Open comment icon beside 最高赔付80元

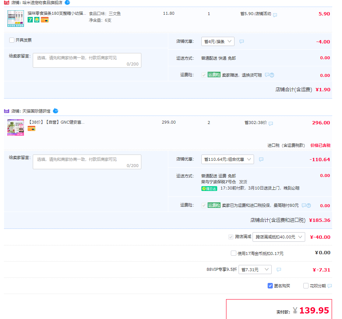point(304,205)
